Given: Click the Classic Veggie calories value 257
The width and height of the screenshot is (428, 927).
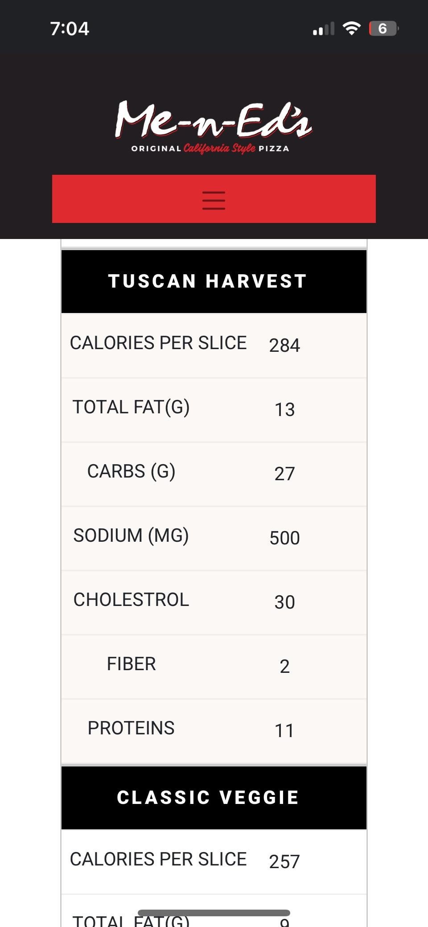Looking at the screenshot, I should 284,862.
